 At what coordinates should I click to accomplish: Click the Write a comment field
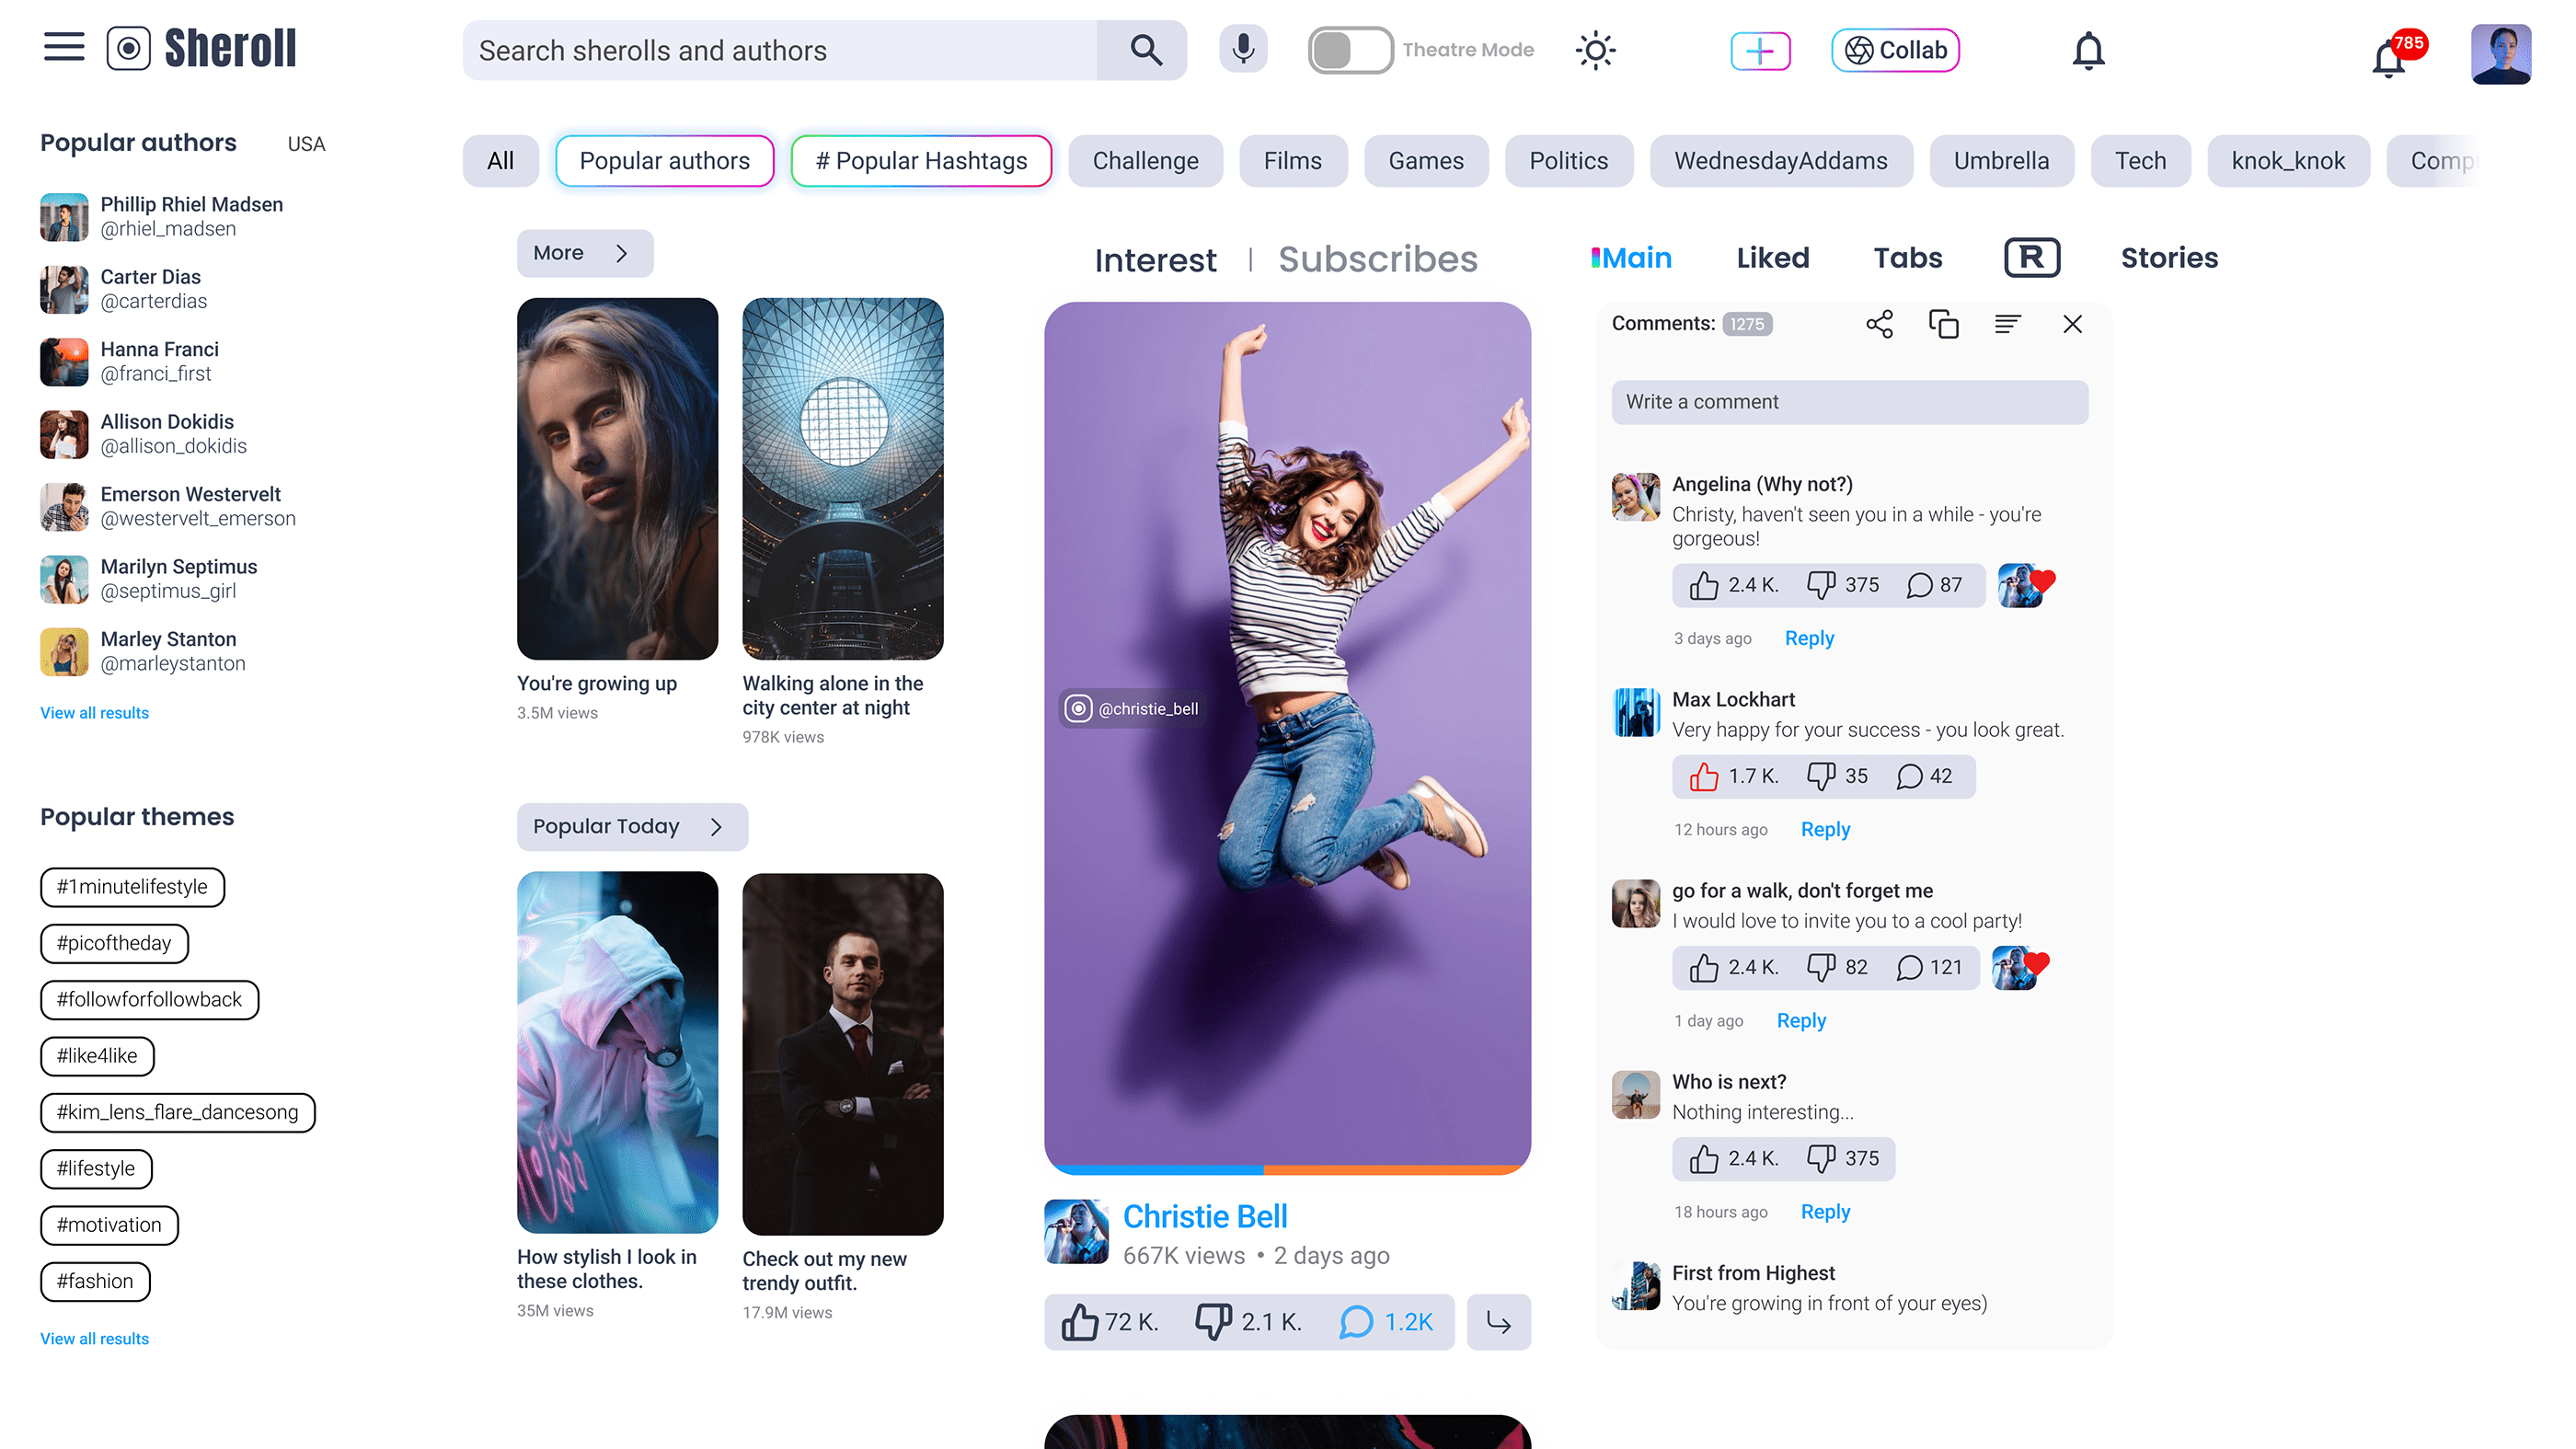[x=1849, y=402]
